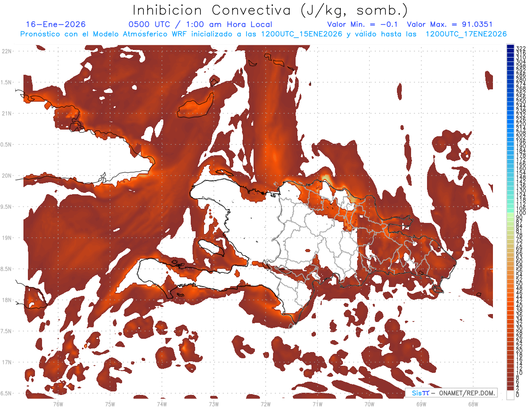Screen dimensions: 531x410
Task: Click the 'Valor Max. = 91.0351' value
Action: [450, 24]
